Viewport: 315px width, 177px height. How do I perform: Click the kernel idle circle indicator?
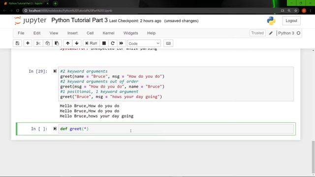(x=299, y=33)
